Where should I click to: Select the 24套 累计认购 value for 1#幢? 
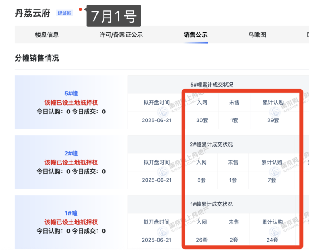click(x=272, y=240)
